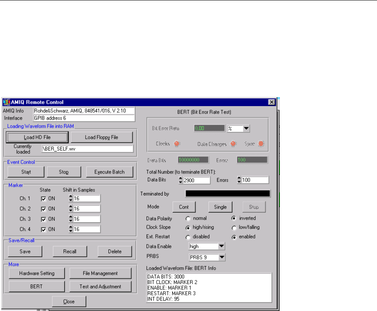Toggle the Ch. 4 marker ON checkbox
Screen dimensions: 377x311
44,230
